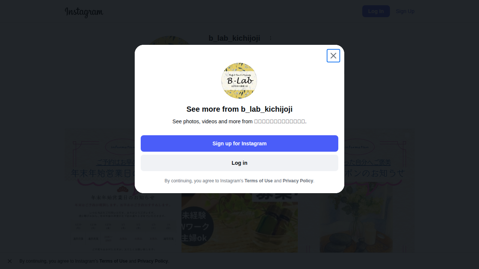
Task: Click the b_lab_kichijoji username at the page top
Action: point(234,38)
